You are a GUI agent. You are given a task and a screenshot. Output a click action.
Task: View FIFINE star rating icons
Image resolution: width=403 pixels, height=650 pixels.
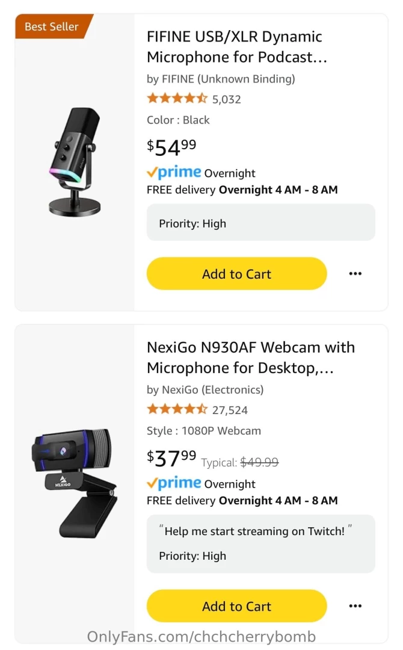point(177,99)
